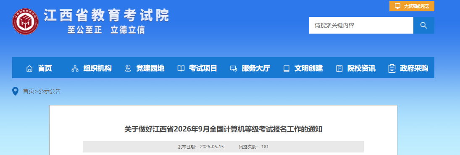This screenshot has height=155, width=460.
Task: Click the 江西省教育考试院 site title
Action: (106, 15)
